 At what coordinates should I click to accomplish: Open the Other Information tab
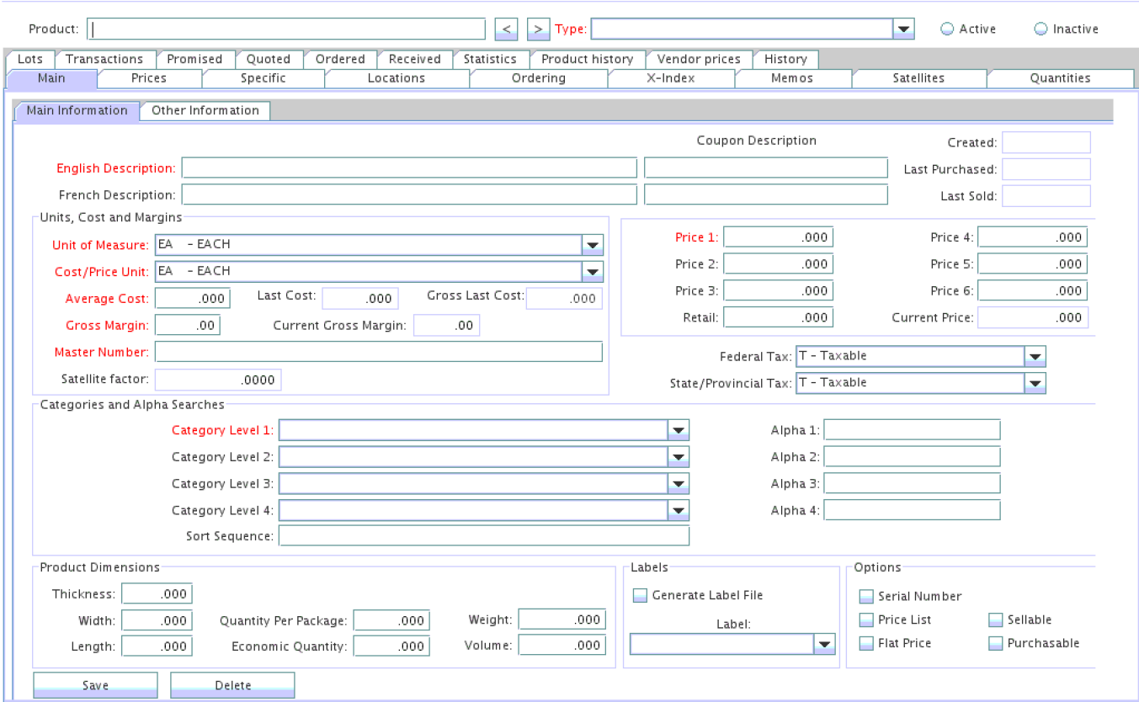point(205,110)
